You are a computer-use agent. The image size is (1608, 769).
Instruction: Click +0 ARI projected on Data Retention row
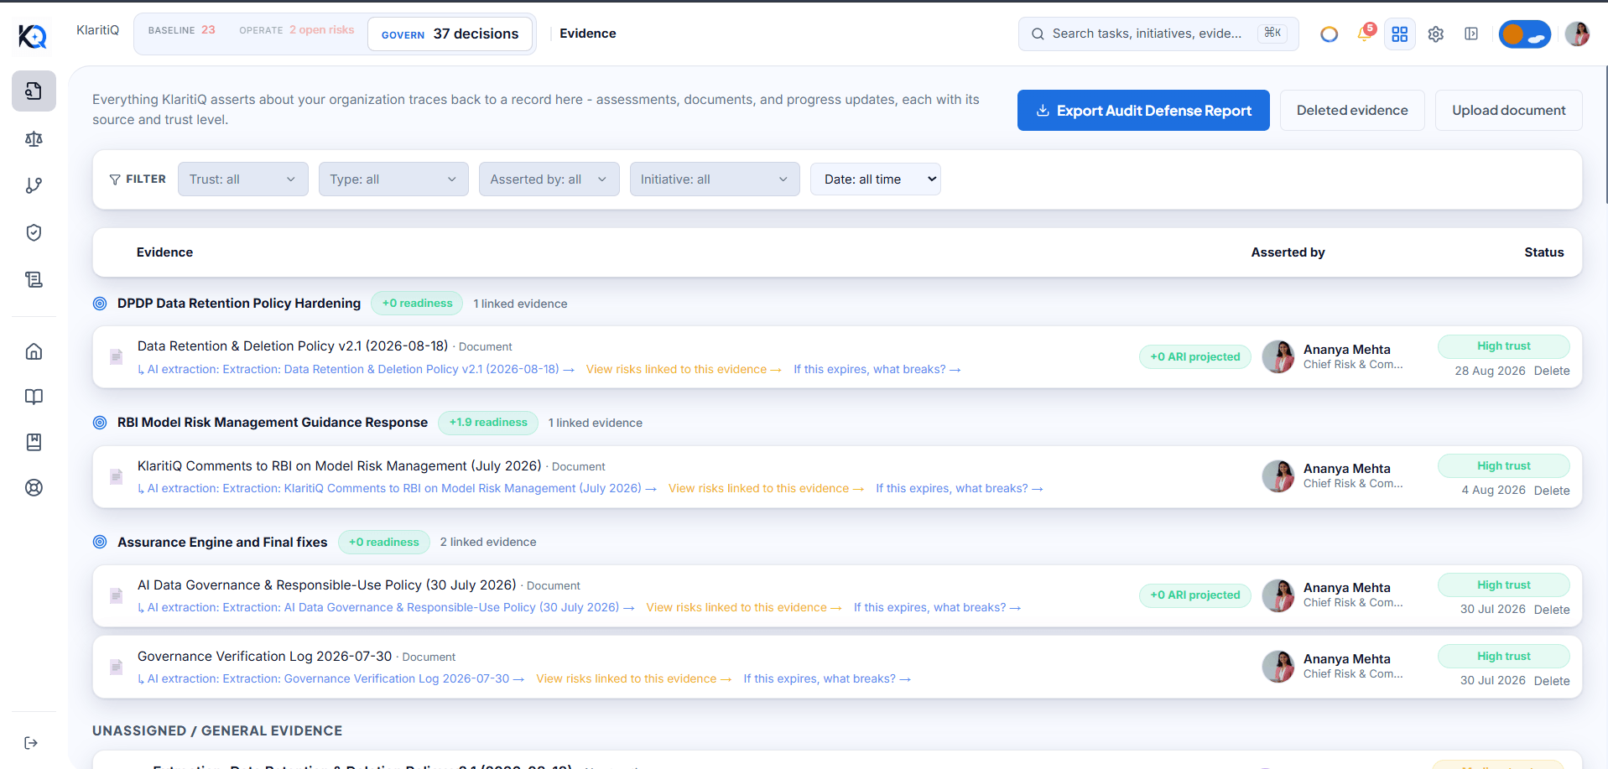click(x=1194, y=356)
